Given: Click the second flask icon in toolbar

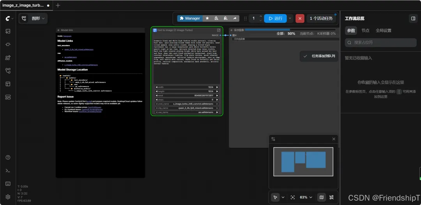Looking at the screenshot, I should pyautogui.click(x=226, y=18).
